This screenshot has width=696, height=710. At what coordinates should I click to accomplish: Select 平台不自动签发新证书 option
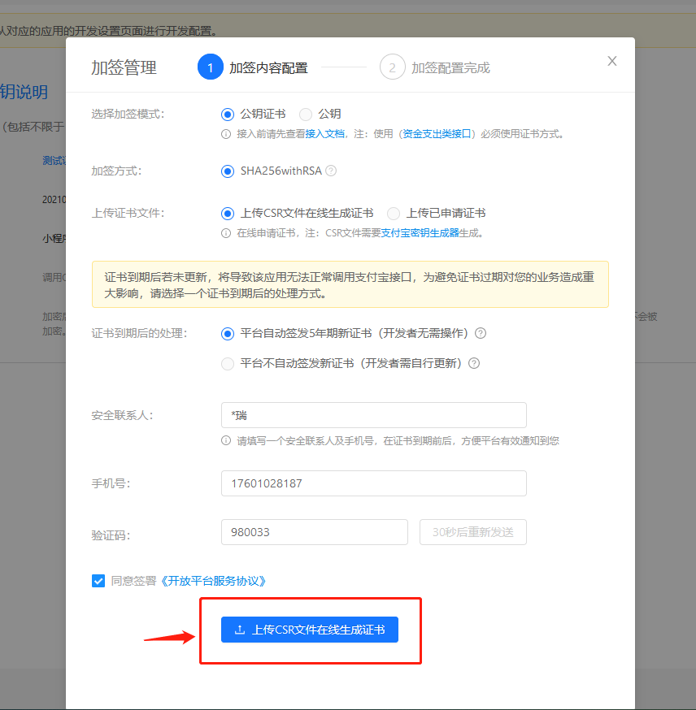[x=228, y=363]
